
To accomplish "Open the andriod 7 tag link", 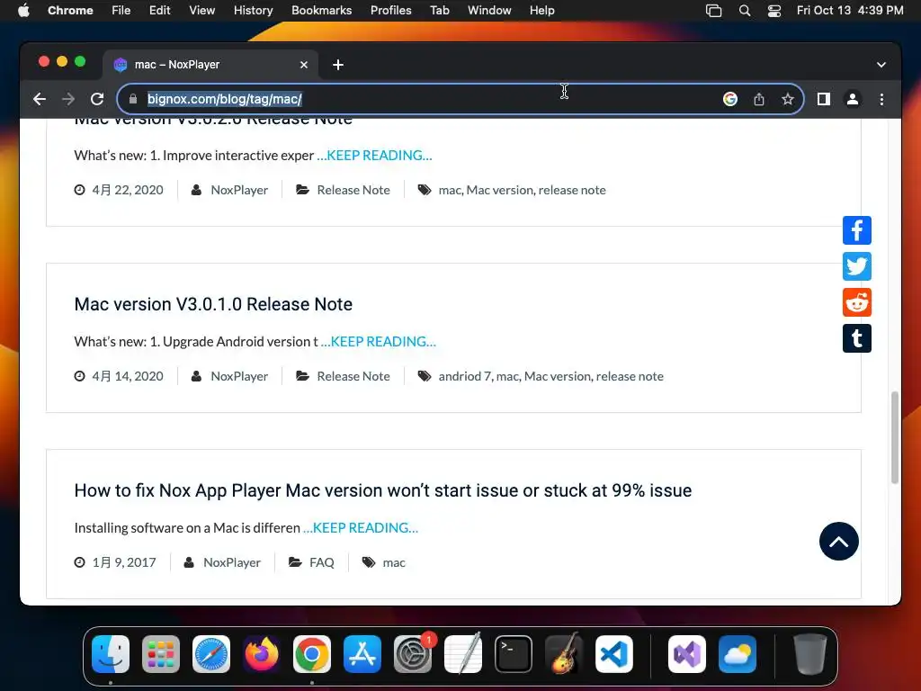I will coord(465,376).
